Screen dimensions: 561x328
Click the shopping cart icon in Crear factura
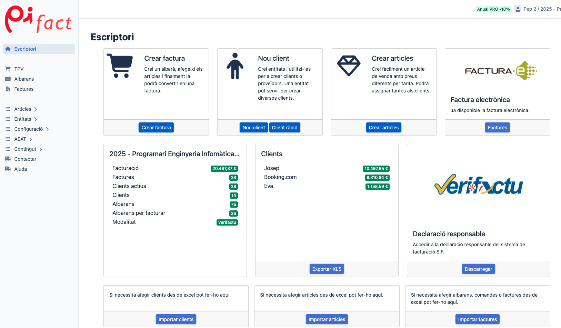coord(120,66)
